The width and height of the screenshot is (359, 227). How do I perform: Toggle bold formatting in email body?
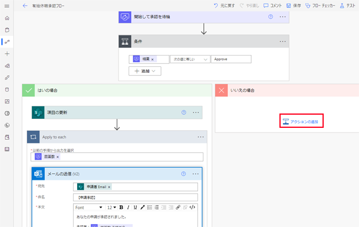[x=121, y=207]
